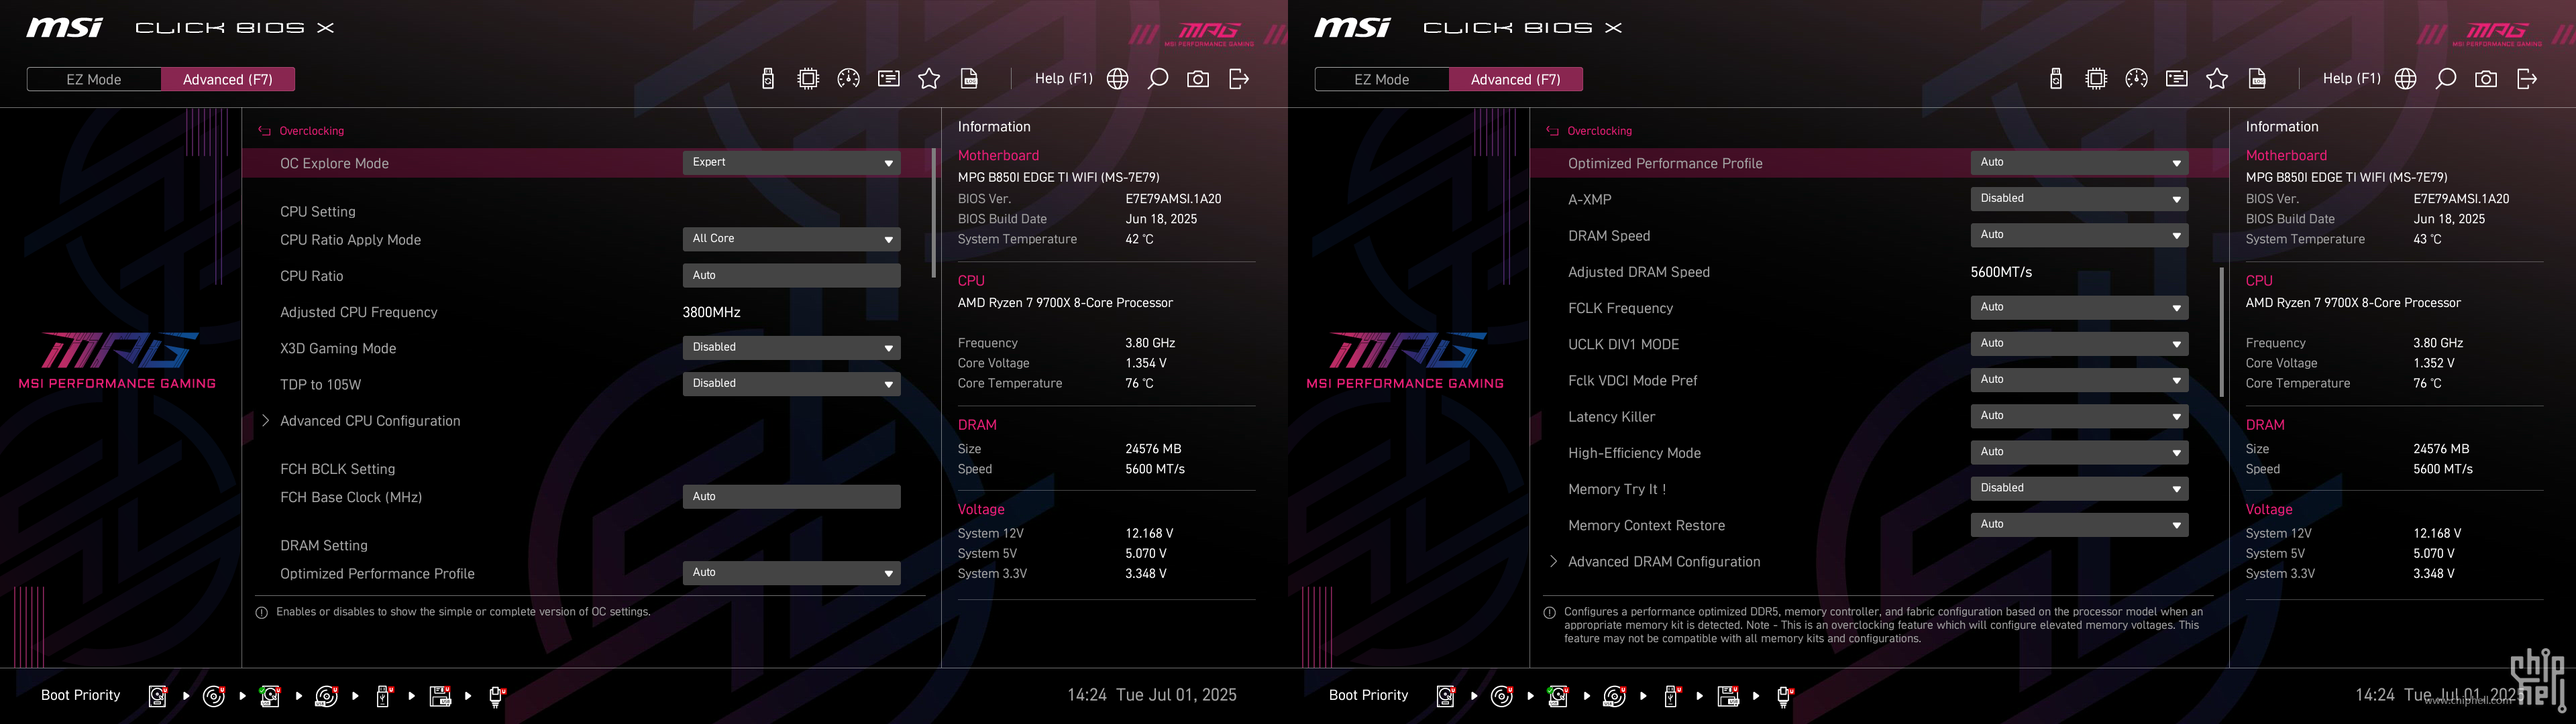Open LOG file icon in left window
Viewport: 2576px width, 724px height.
click(969, 79)
